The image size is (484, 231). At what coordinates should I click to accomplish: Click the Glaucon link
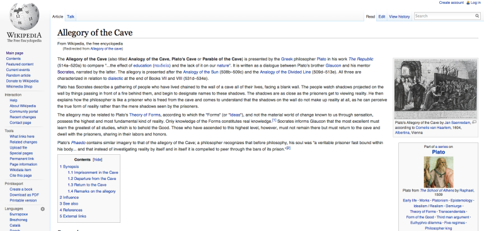click(333, 65)
